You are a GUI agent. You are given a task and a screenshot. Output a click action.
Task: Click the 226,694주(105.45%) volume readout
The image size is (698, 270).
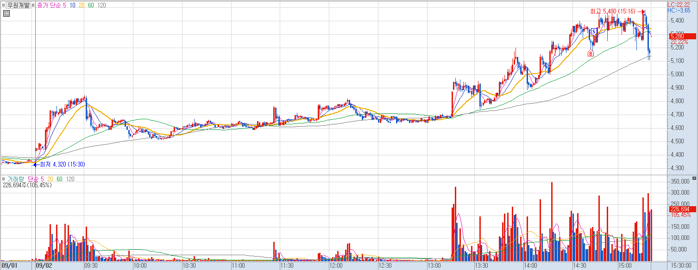(27, 185)
